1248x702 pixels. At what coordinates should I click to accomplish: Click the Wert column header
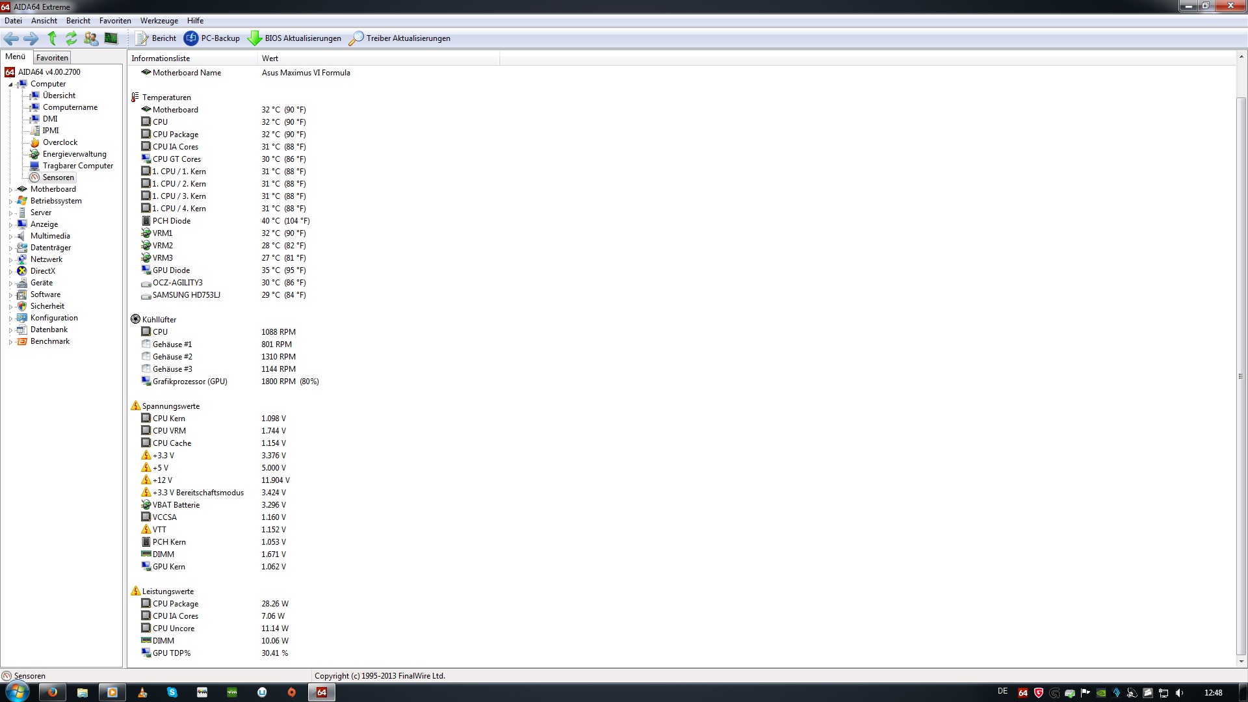pos(270,58)
